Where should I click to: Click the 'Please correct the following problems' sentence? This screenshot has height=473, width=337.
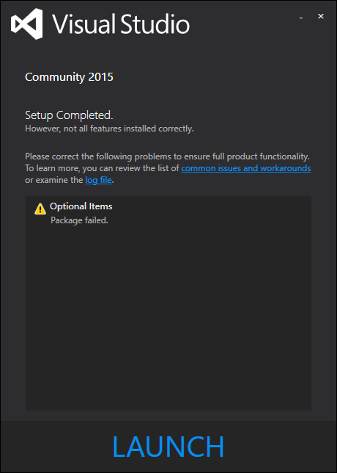click(x=167, y=156)
